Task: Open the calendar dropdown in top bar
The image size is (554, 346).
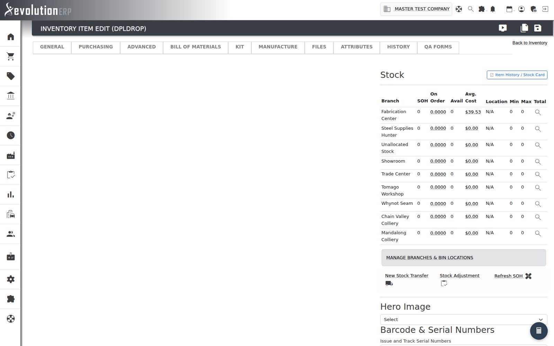Action: pos(510,9)
